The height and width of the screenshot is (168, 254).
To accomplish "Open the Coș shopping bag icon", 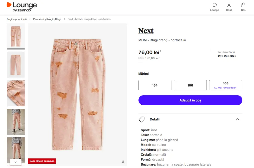I will click(x=243, y=5).
